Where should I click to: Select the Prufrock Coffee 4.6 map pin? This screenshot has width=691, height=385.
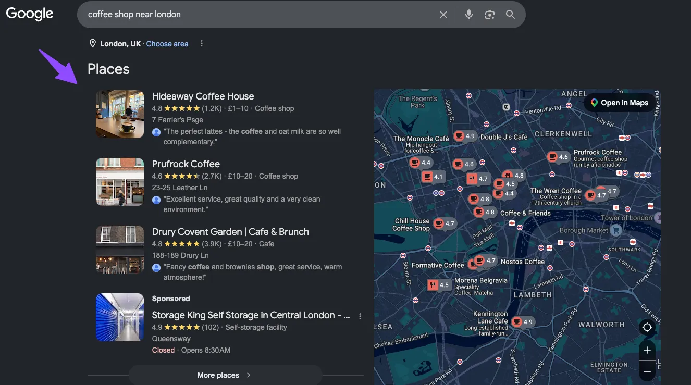[558, 157]
